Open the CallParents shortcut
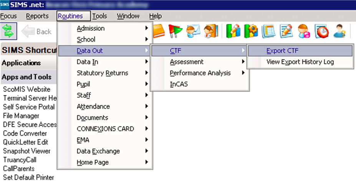Viewport: 356px width, 182px height. (18, 169)
